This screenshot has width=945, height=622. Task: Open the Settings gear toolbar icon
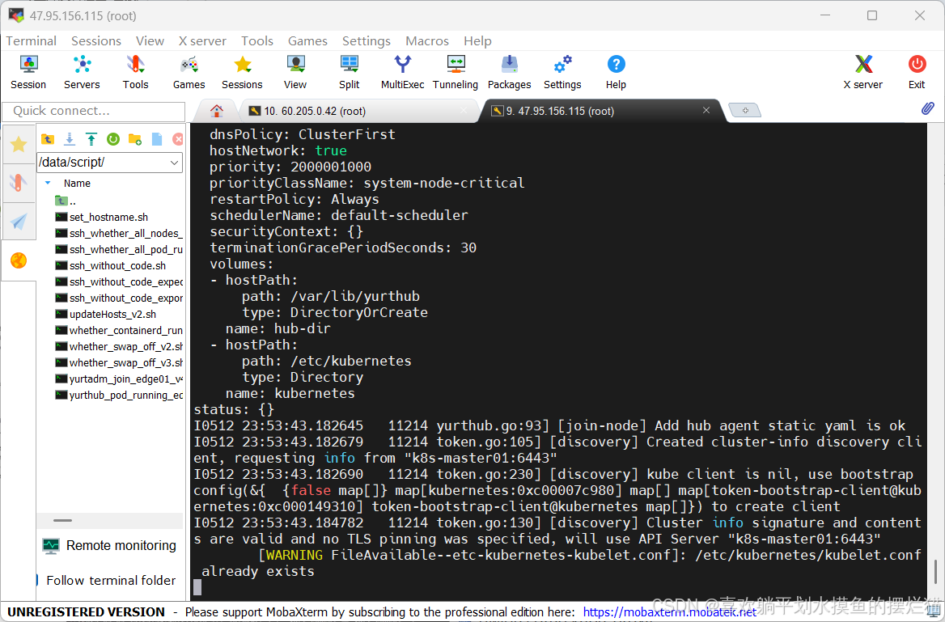(x=562, y=72)
